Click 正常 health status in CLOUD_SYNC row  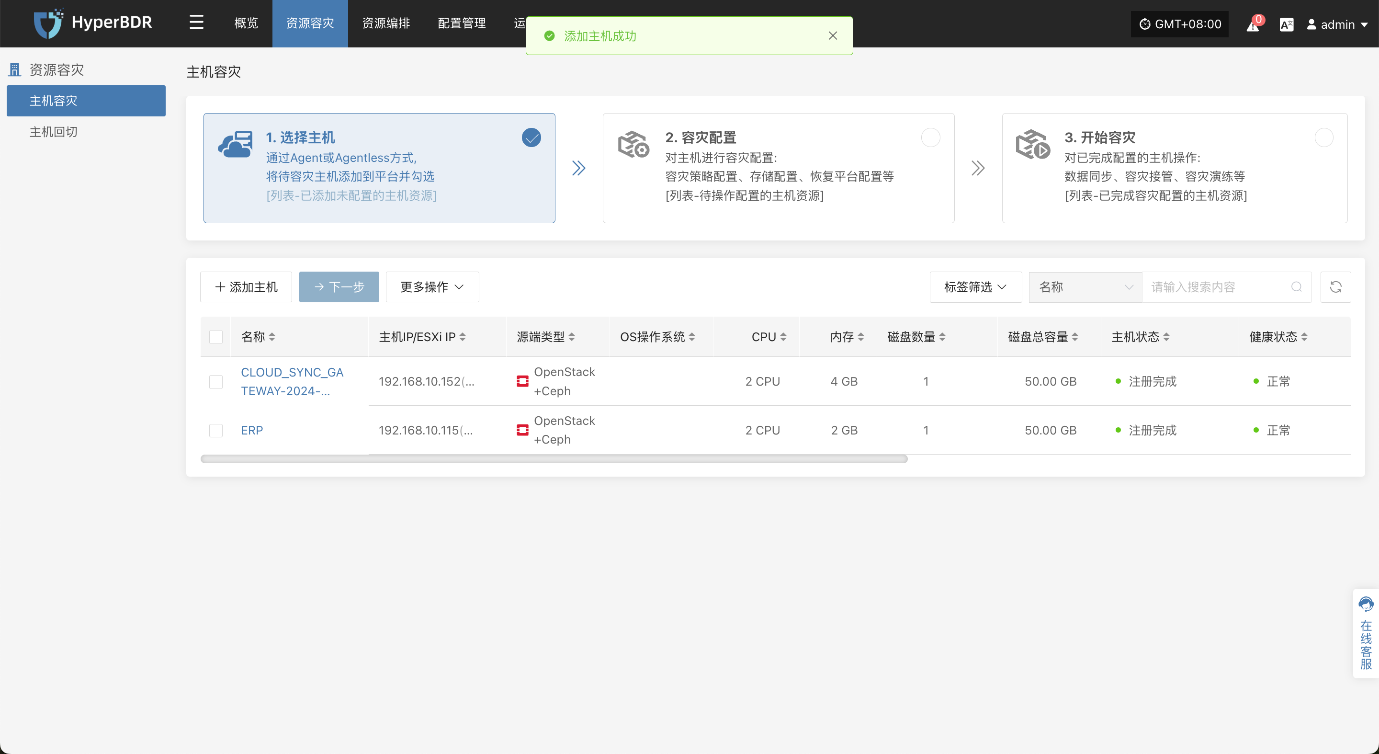coord(1278,381)
